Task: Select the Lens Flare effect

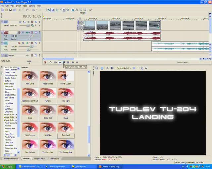Action: point(9,103)
